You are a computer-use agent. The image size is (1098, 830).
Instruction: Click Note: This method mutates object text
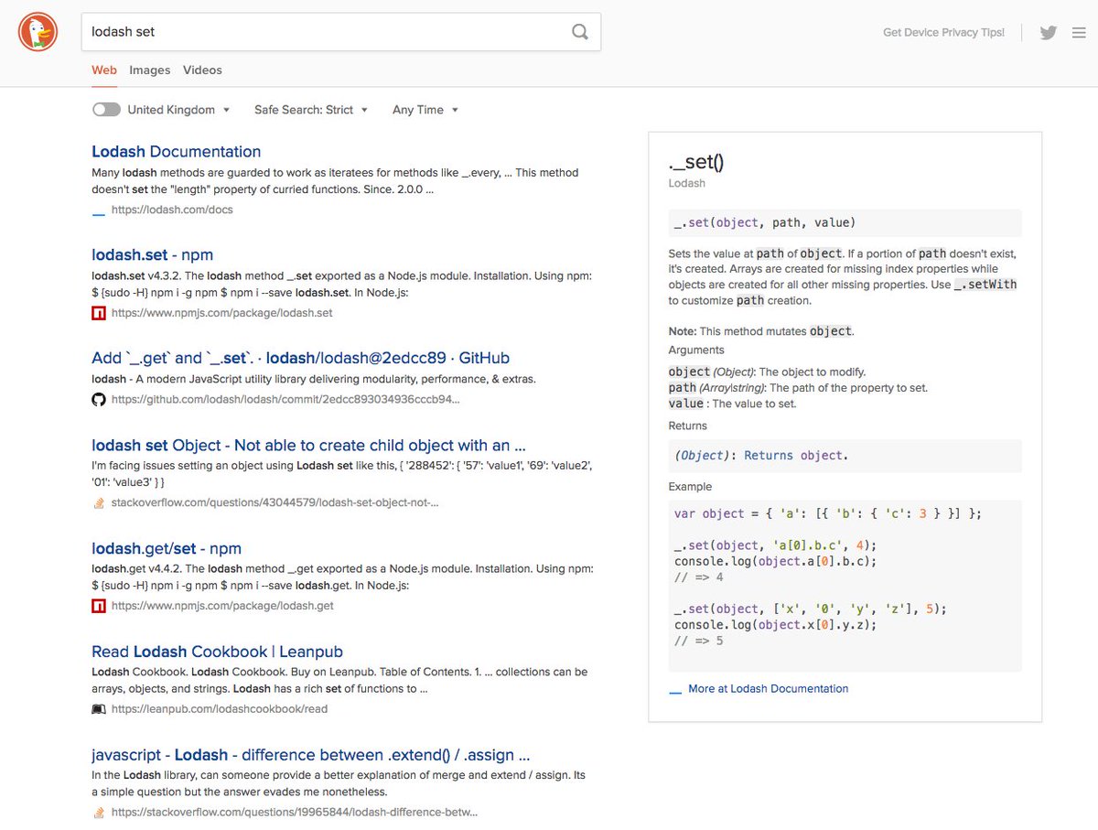point(761,331)
